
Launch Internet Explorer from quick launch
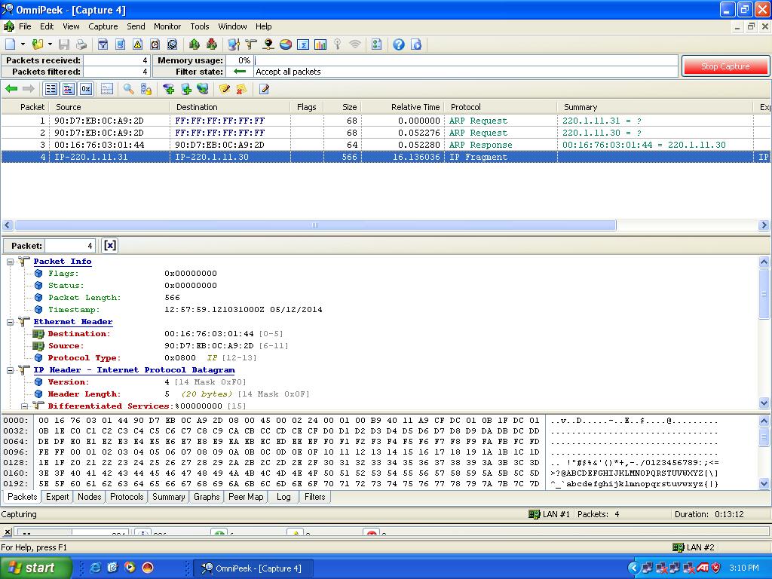click(96, 567)
